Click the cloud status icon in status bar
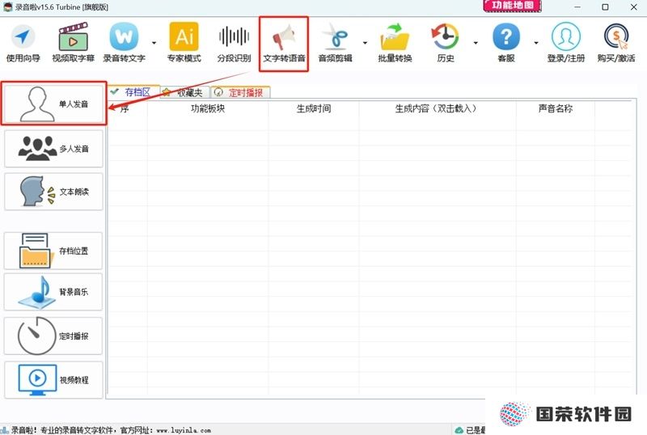The image size is (647, 435). point(459,430)
